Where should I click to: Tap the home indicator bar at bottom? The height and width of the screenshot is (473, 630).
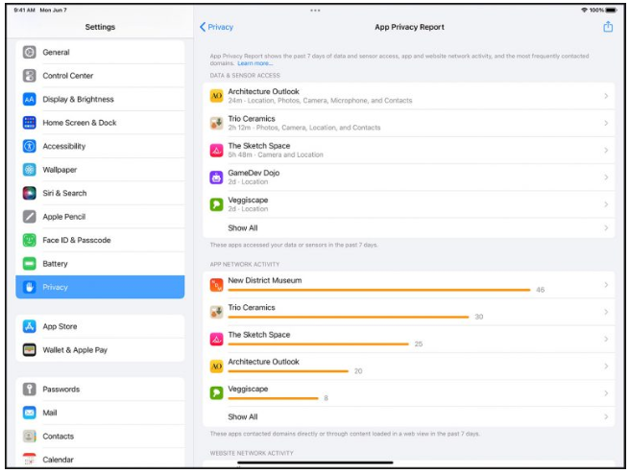tap(315, 463)
